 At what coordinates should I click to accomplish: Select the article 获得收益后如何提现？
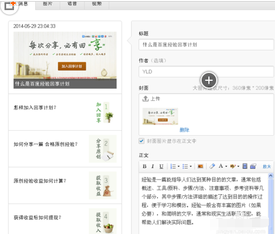(x=65, y=219)
